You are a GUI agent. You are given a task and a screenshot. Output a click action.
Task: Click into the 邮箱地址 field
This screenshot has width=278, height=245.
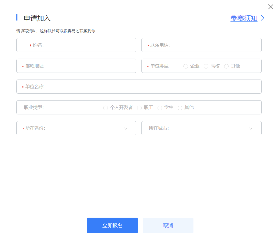point(76,66)
